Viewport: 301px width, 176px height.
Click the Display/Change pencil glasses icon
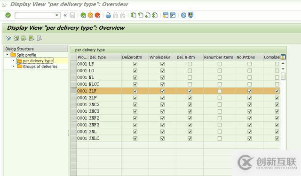tap(8, 38)
